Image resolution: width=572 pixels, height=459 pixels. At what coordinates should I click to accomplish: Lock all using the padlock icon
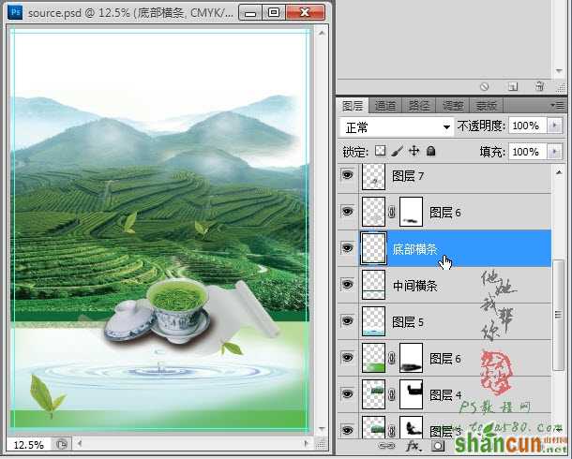pyautogui.click(x=430, y=151)
